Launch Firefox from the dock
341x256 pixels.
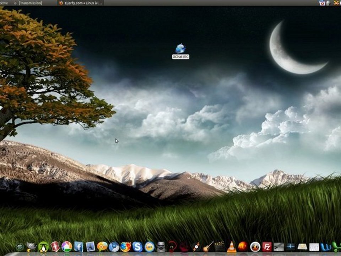[125, 246]
